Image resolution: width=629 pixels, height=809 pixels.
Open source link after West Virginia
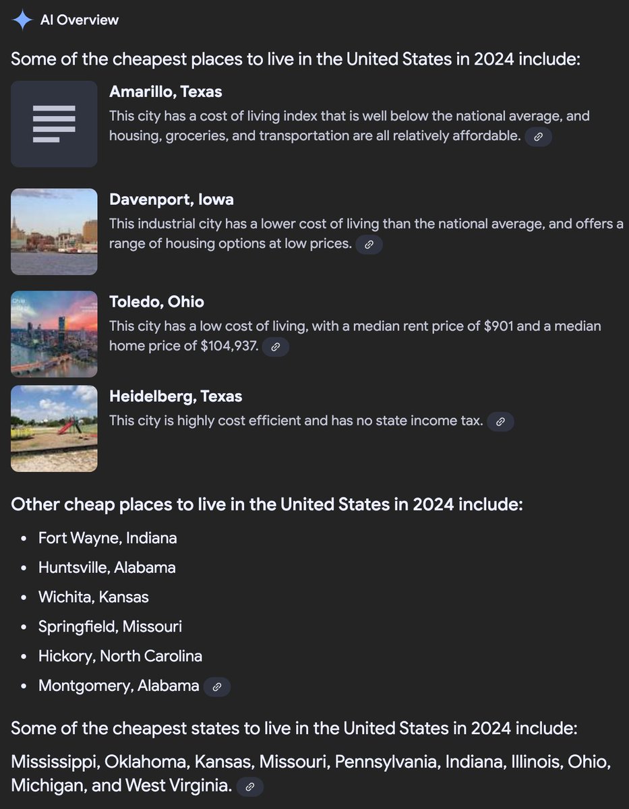pos(250,787)
